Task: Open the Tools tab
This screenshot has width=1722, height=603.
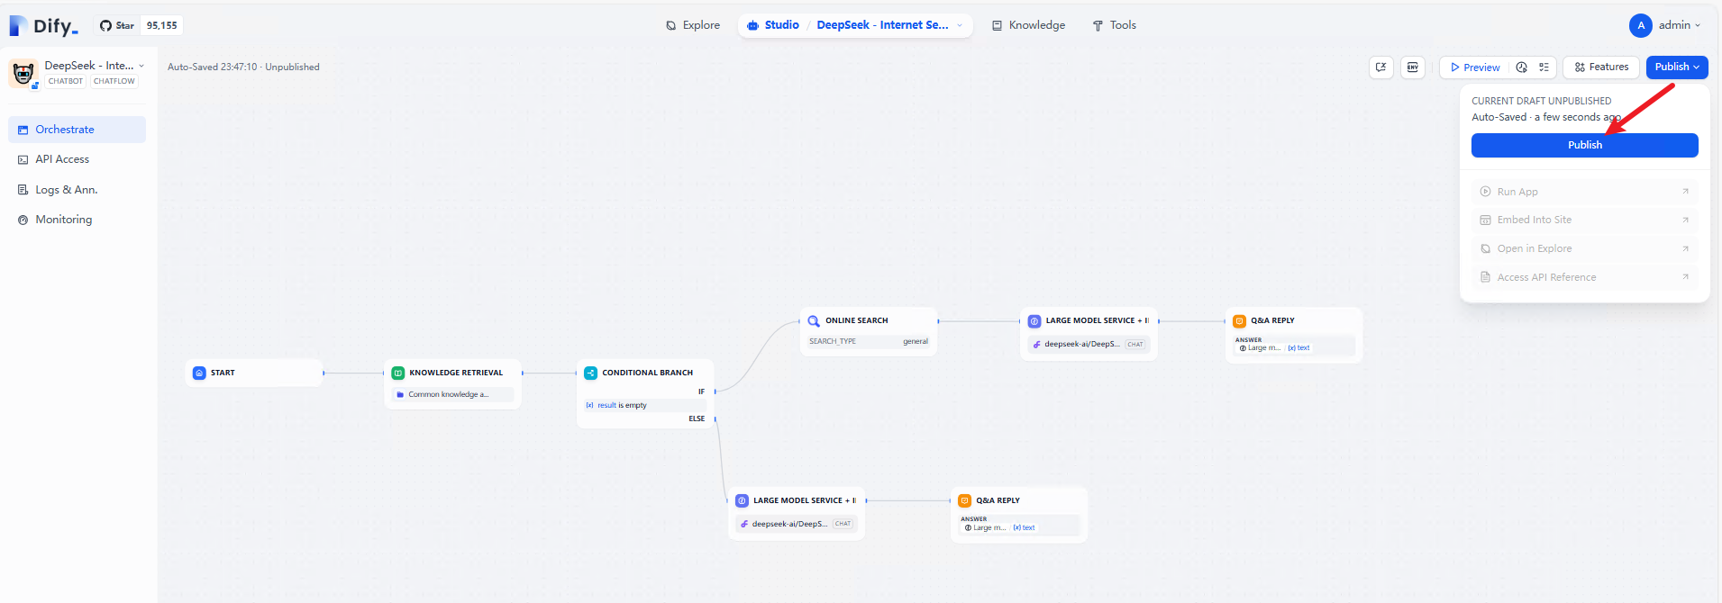Action: [x=1115, y=25]
